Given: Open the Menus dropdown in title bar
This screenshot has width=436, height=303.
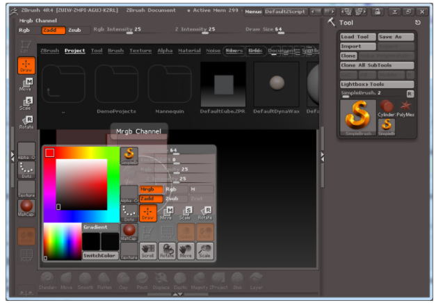Looking at the screenshot, I should point(253,11).
